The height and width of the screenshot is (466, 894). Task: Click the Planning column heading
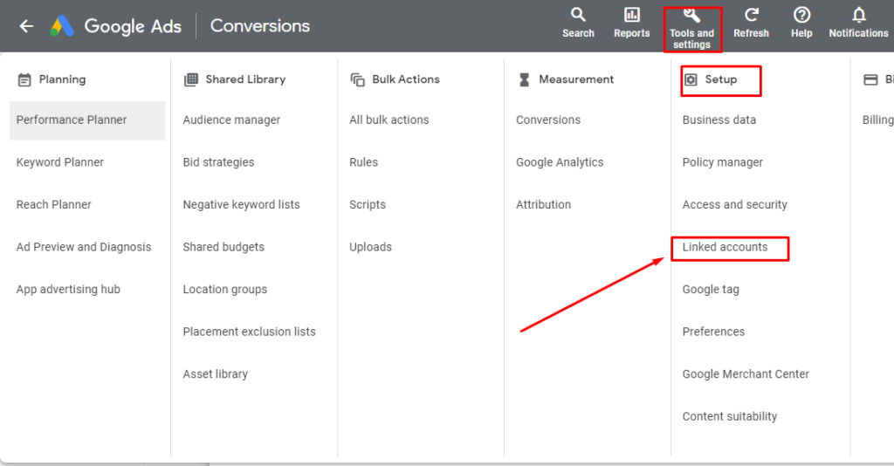point(62,79)
